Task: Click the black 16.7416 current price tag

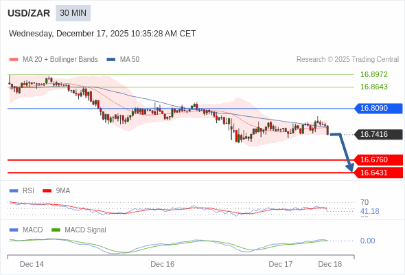Action: click(379, 134)
